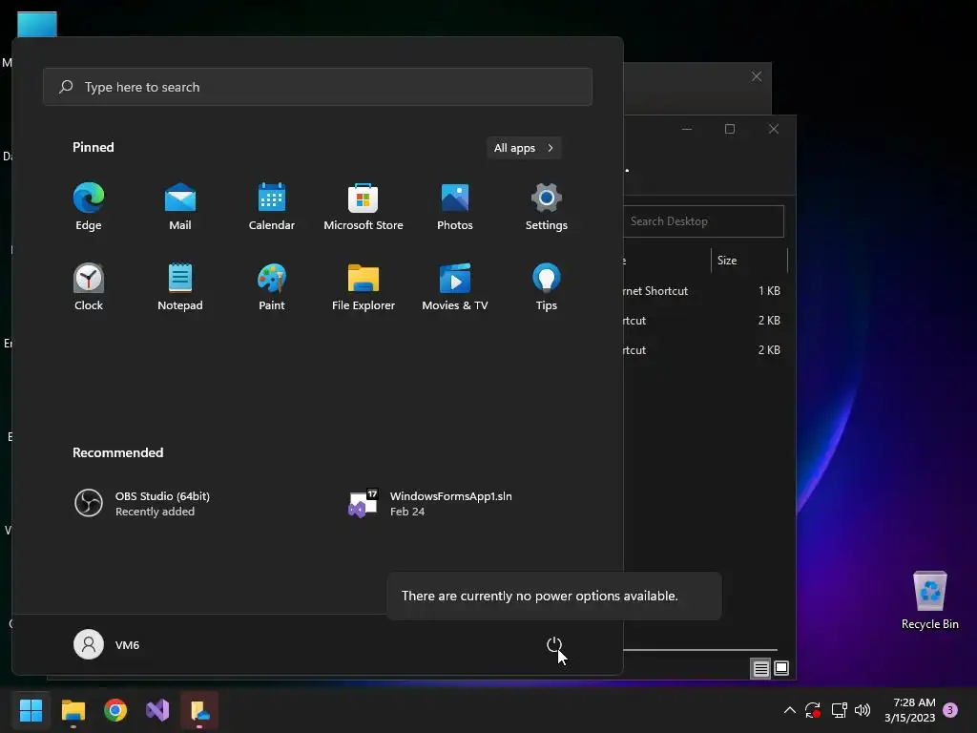Open the Tips app
Image resolution: width=977 pixels, height=733 pixels.
click(547, 287)
